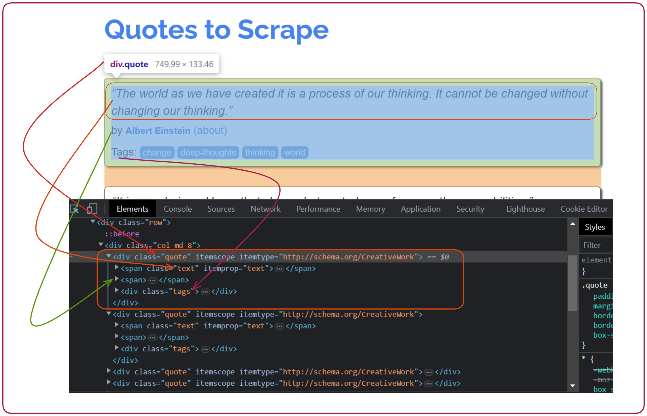Viewport: 647px width, 416px height.
Task: Open the Albert Einstein author link
Action: (158, 131)
